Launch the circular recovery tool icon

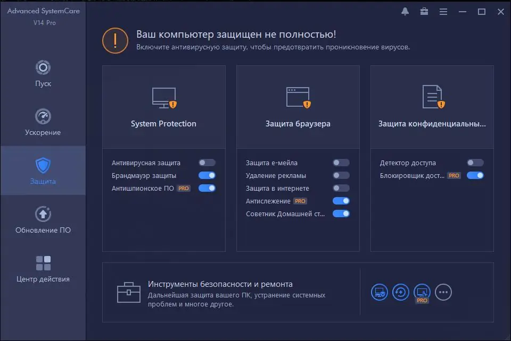[x=400, y=292]
